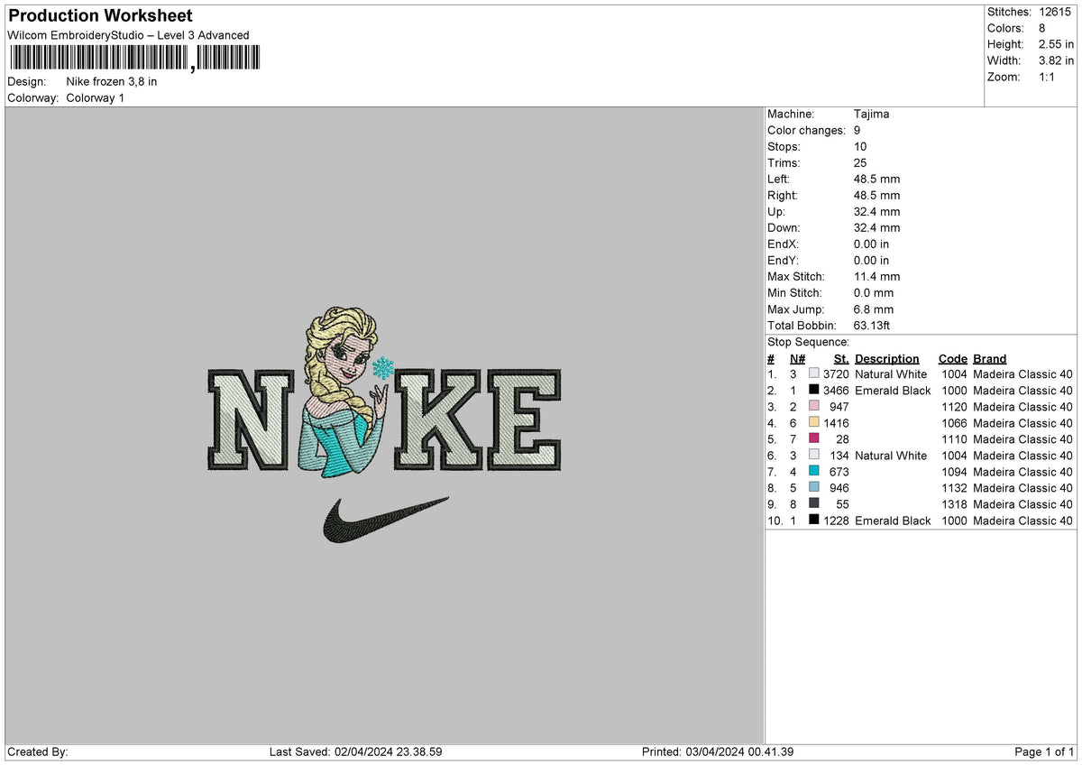Click the white swatch in stop row 6
The image size is (1082, 765).
click(x=814, y=455)
